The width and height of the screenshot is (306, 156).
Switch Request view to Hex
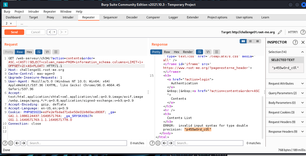tap(29, 52)
